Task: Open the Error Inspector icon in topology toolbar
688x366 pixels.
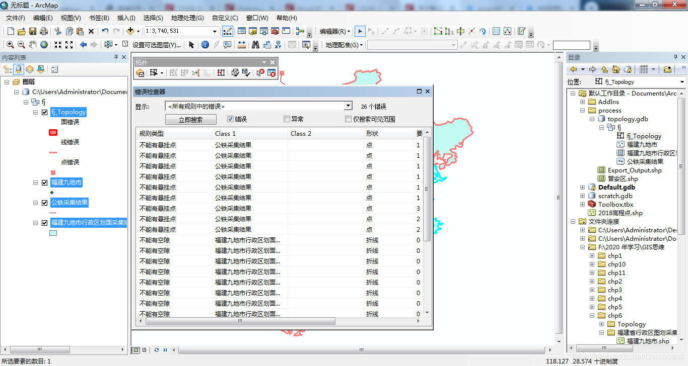Action: 271,73
